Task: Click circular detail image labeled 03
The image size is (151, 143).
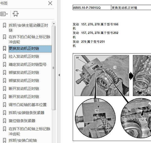Action: 95,118
